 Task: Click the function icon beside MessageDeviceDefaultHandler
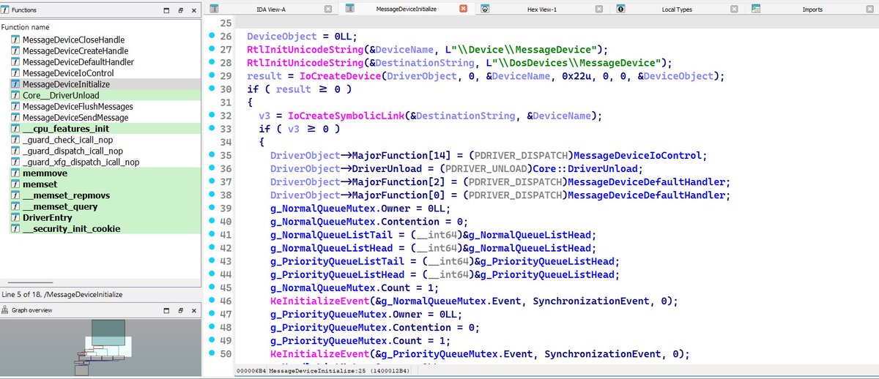pos(15,62)
